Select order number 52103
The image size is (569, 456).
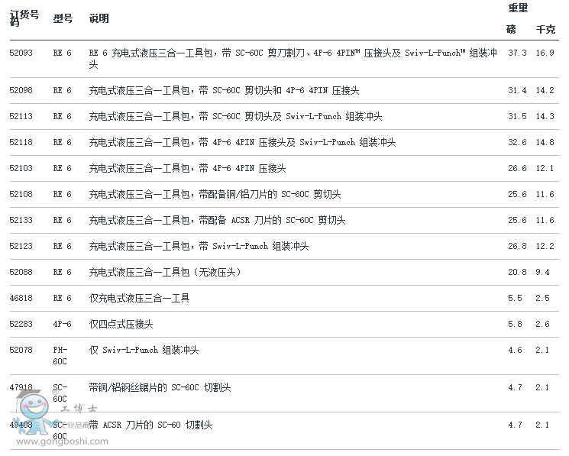tap(21, 169)
